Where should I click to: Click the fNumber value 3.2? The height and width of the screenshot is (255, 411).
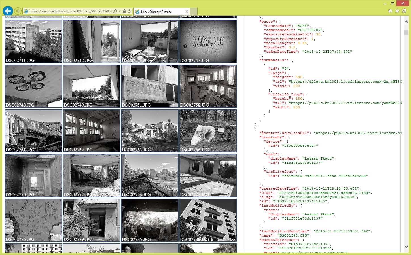pos(292,47)
